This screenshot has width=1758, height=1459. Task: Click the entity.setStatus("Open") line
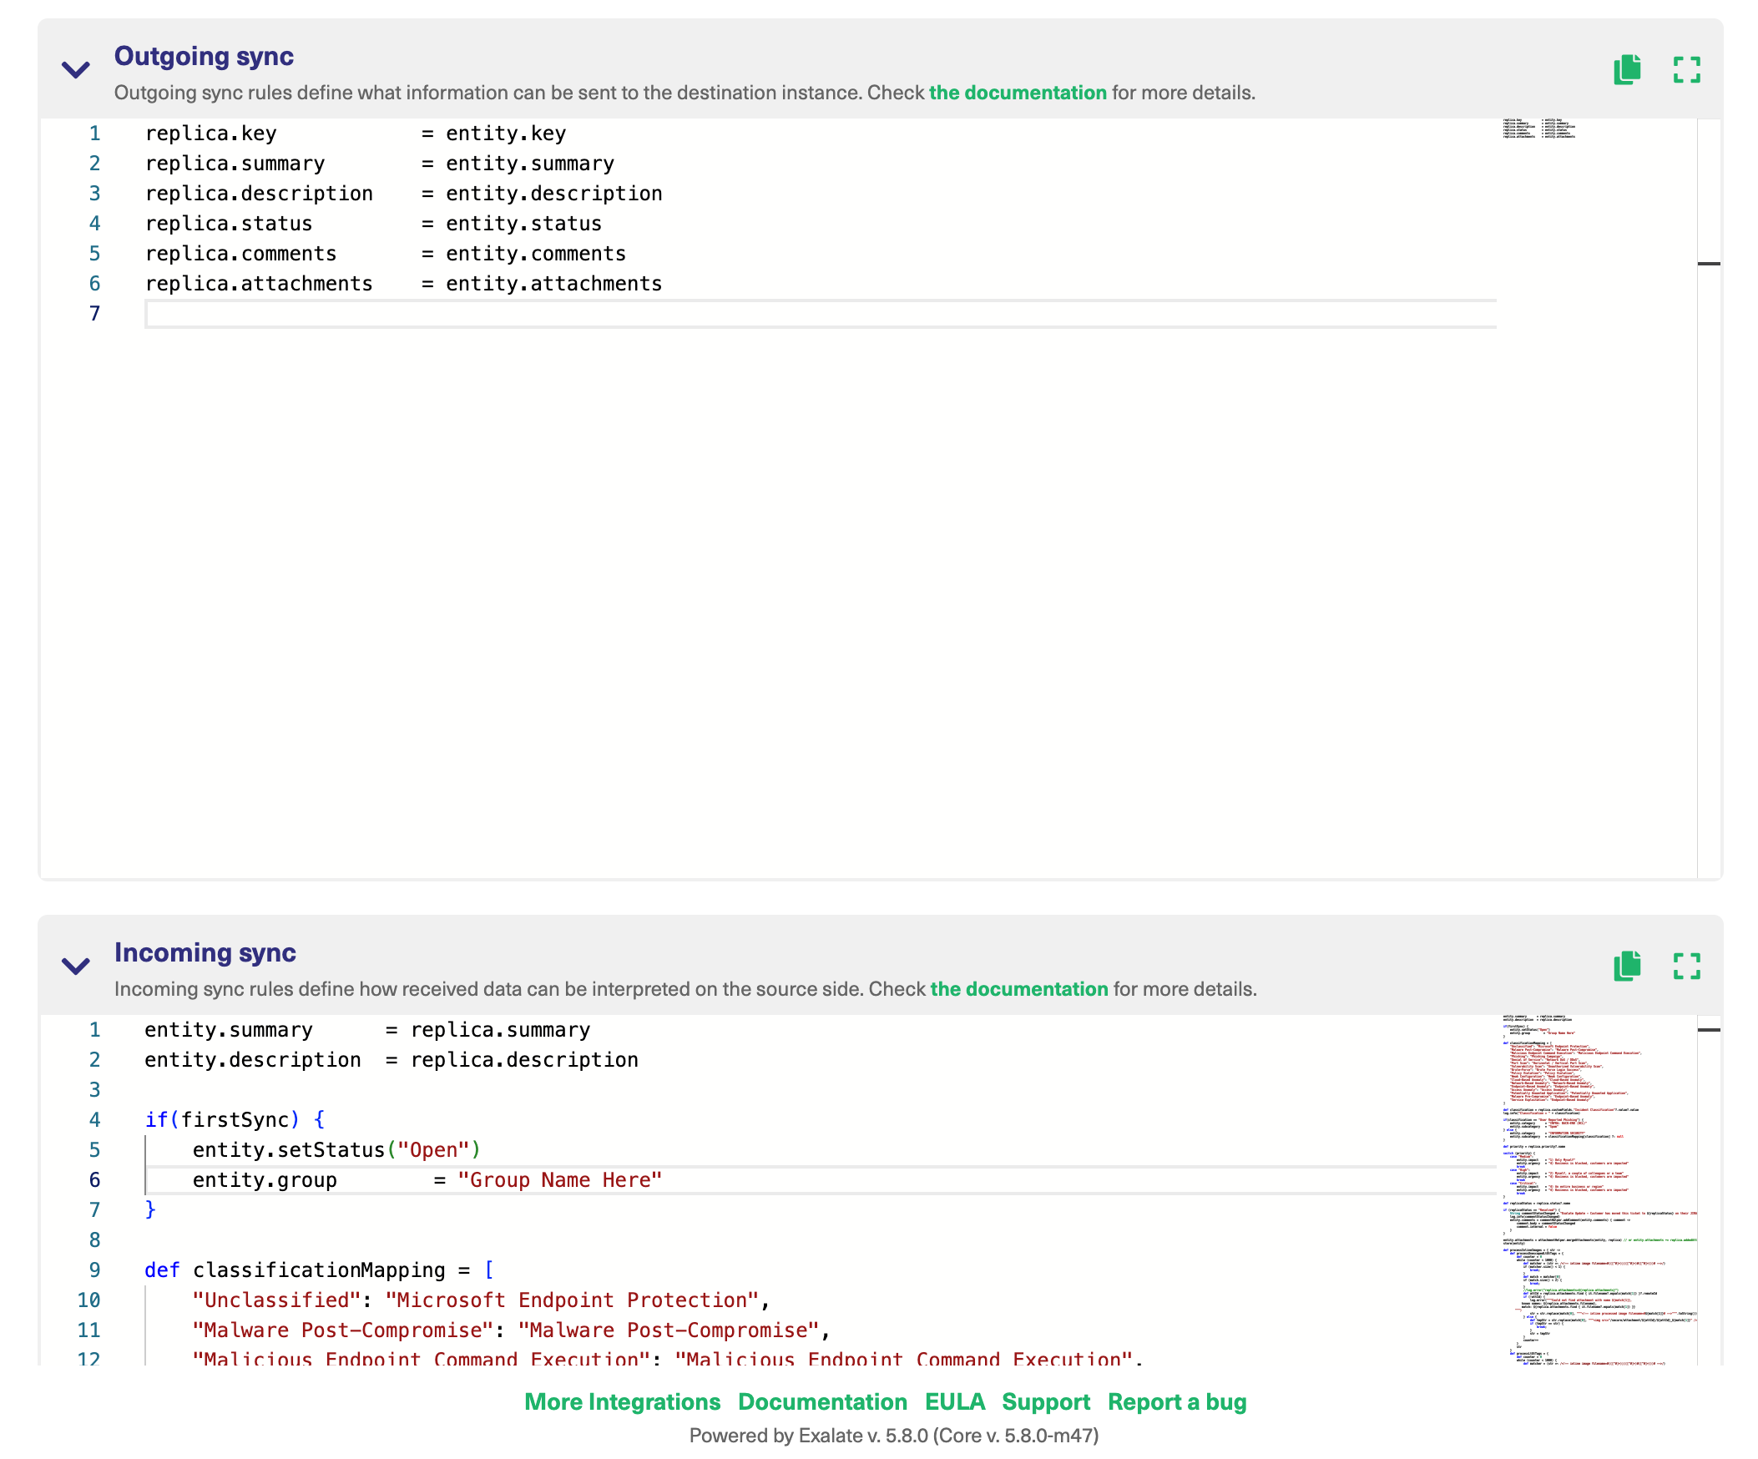coord(336,1150)
